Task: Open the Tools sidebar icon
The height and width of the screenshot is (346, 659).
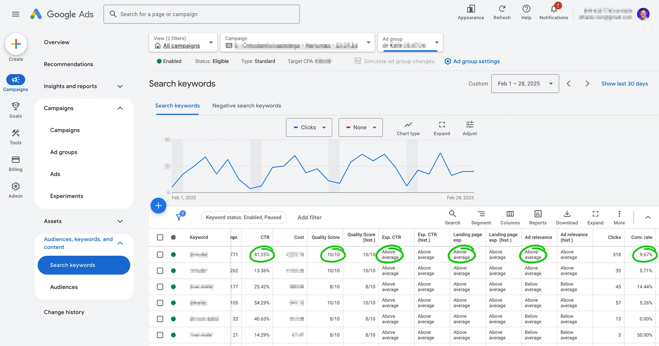Action: coord(16,133)
